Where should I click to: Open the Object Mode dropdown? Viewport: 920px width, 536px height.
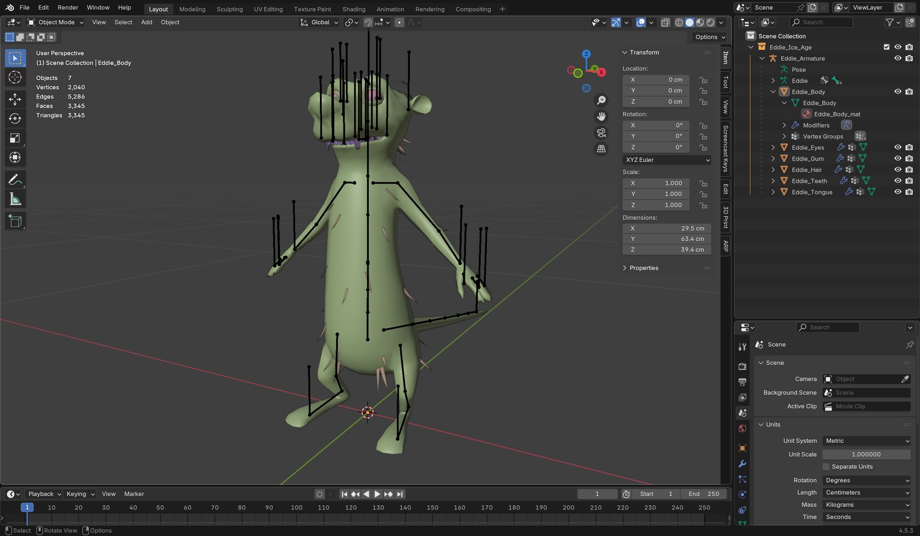(56, 22)
